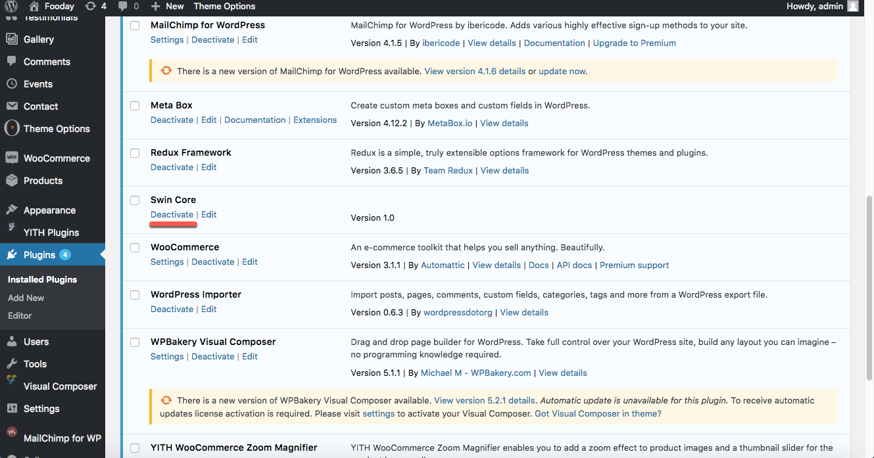Check the MailChimp for WordPress checkbox
This screenshot has width=874, height=458.
click(135, 26)
